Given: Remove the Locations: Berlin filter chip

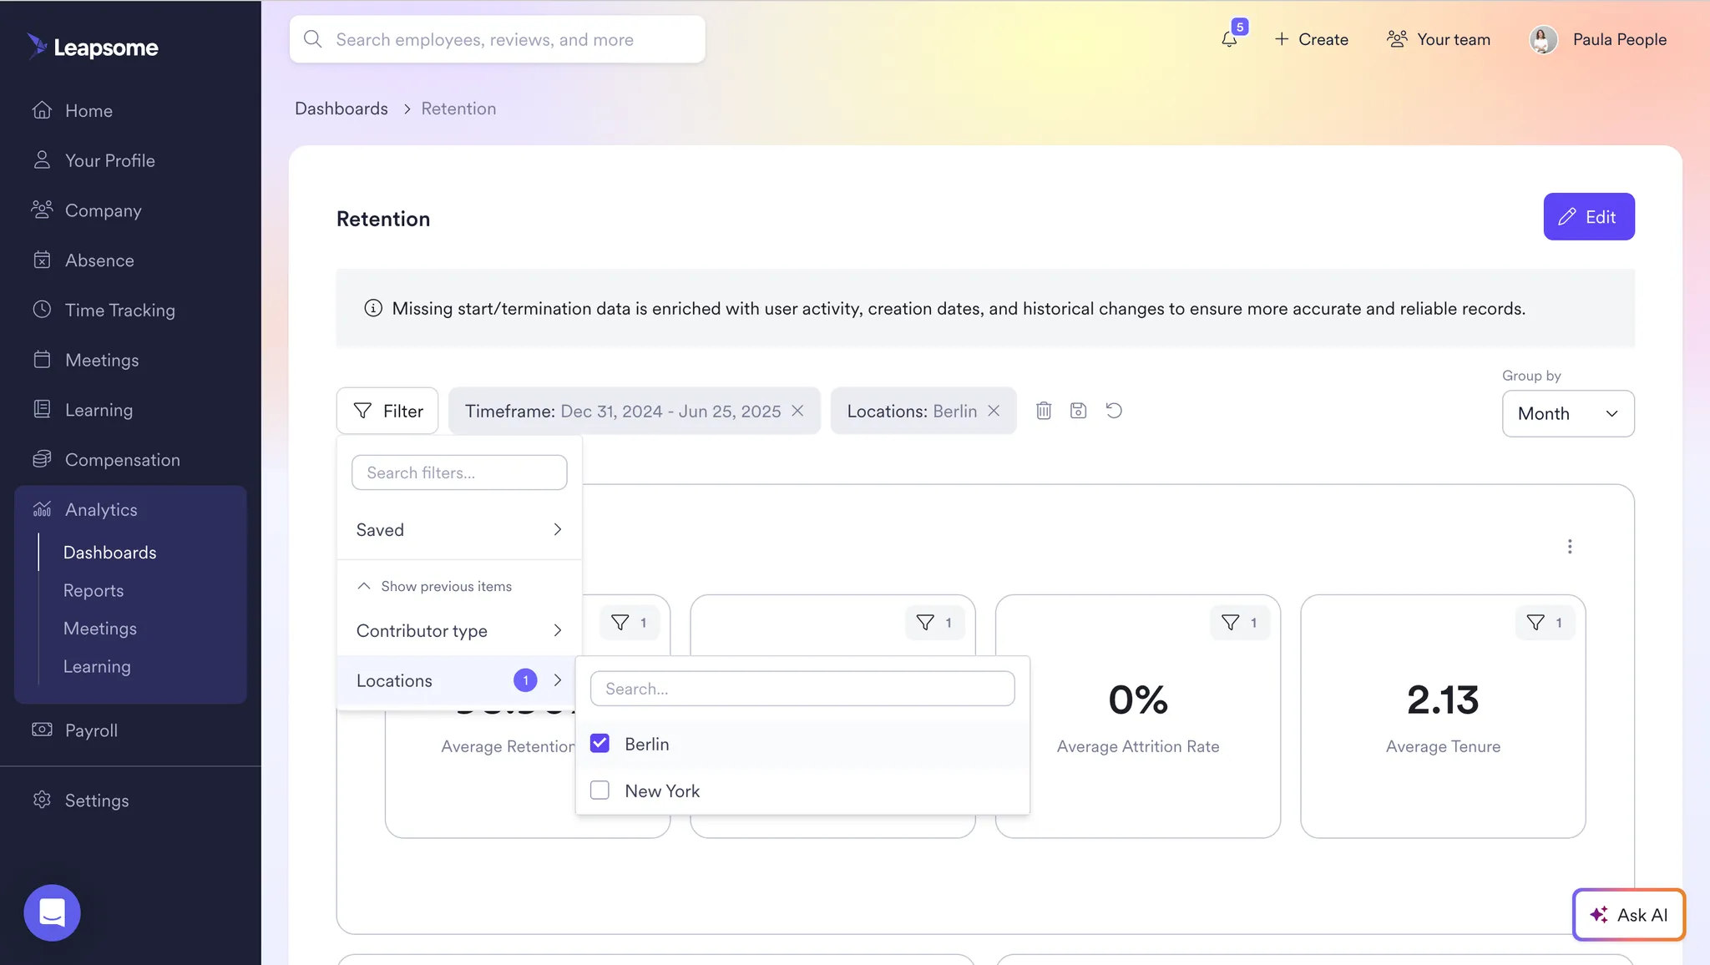Looking at the screenshot, I should pyautogui.click(x=994, y=411).
